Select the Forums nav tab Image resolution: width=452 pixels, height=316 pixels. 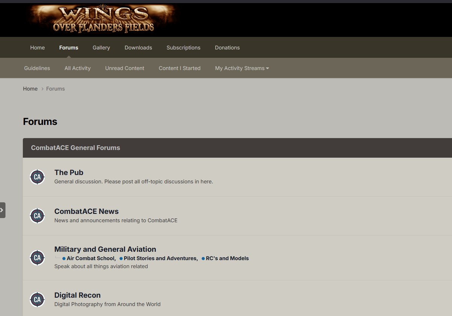click(x=69, y=47)
